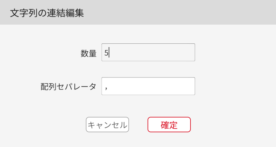Click the 文字列の連結編集 dialog title
Viewport: 276px width, 147px height.
[x=47, y=13]
